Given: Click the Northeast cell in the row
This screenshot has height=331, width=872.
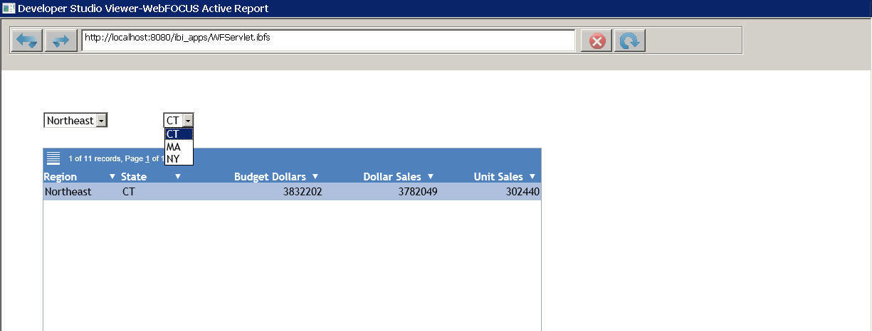Looking at the screenshot, I should (68, 192).
